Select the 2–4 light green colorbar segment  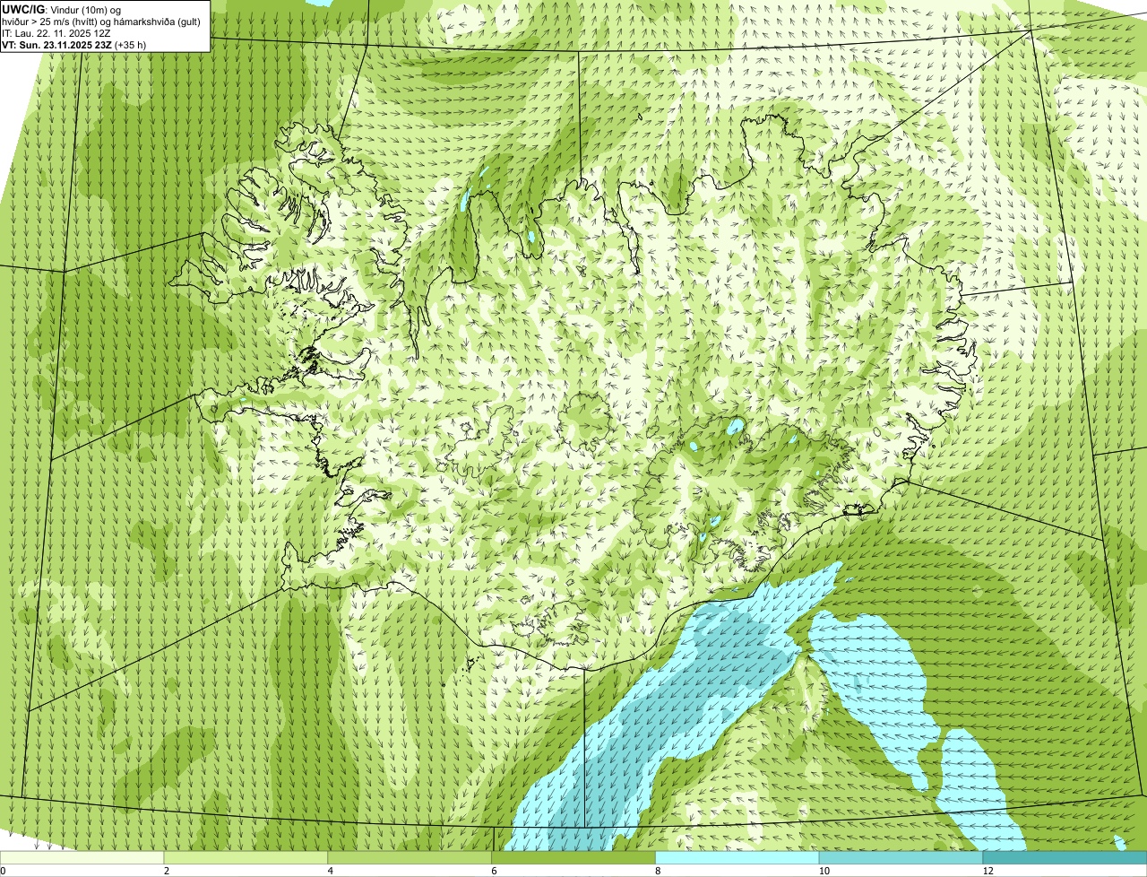click(x=246, y=858)
